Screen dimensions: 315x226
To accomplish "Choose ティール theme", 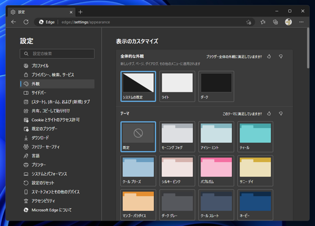I will point(255,137).
